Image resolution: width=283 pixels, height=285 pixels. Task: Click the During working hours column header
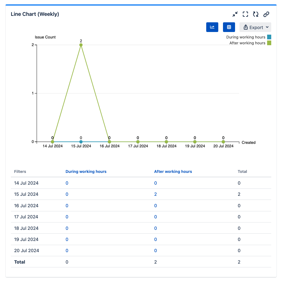click(x=86, y=172)
